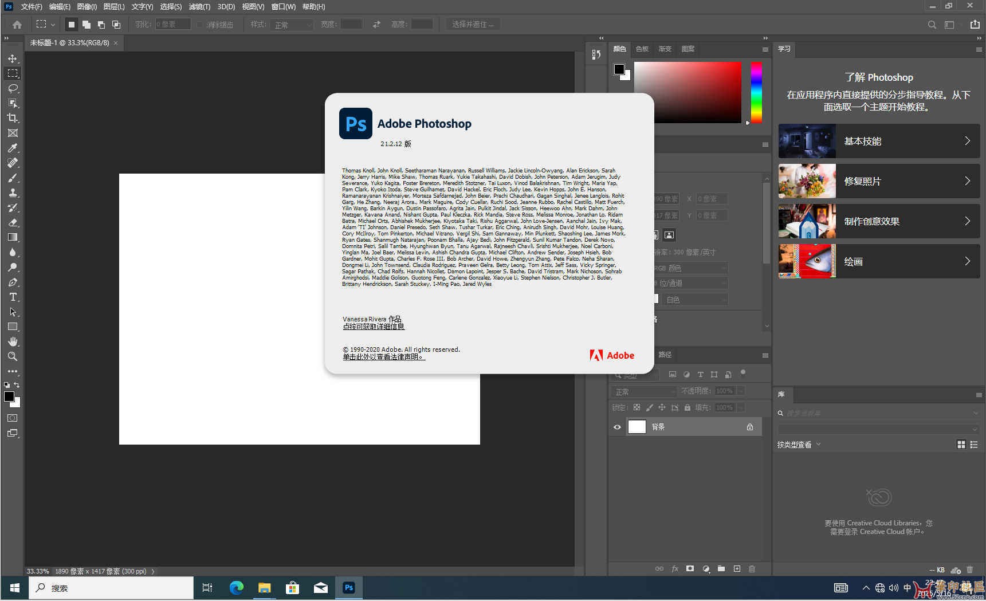Viewport: 986px width, 601px height.
Task: Open the 文件(F) menu
Action: point(32,7)
